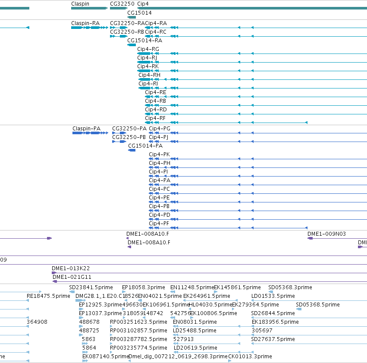Click the Cip4-RC transcript label
The image size is (367, 363).
(x=156, y=32)
